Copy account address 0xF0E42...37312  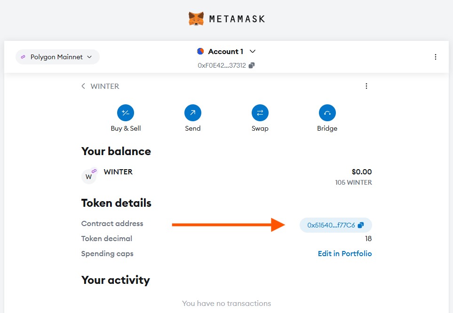[252, 66]
